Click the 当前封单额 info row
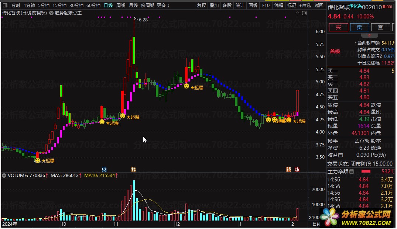Screen dimensions: 397x229 (x=376, y=43)
